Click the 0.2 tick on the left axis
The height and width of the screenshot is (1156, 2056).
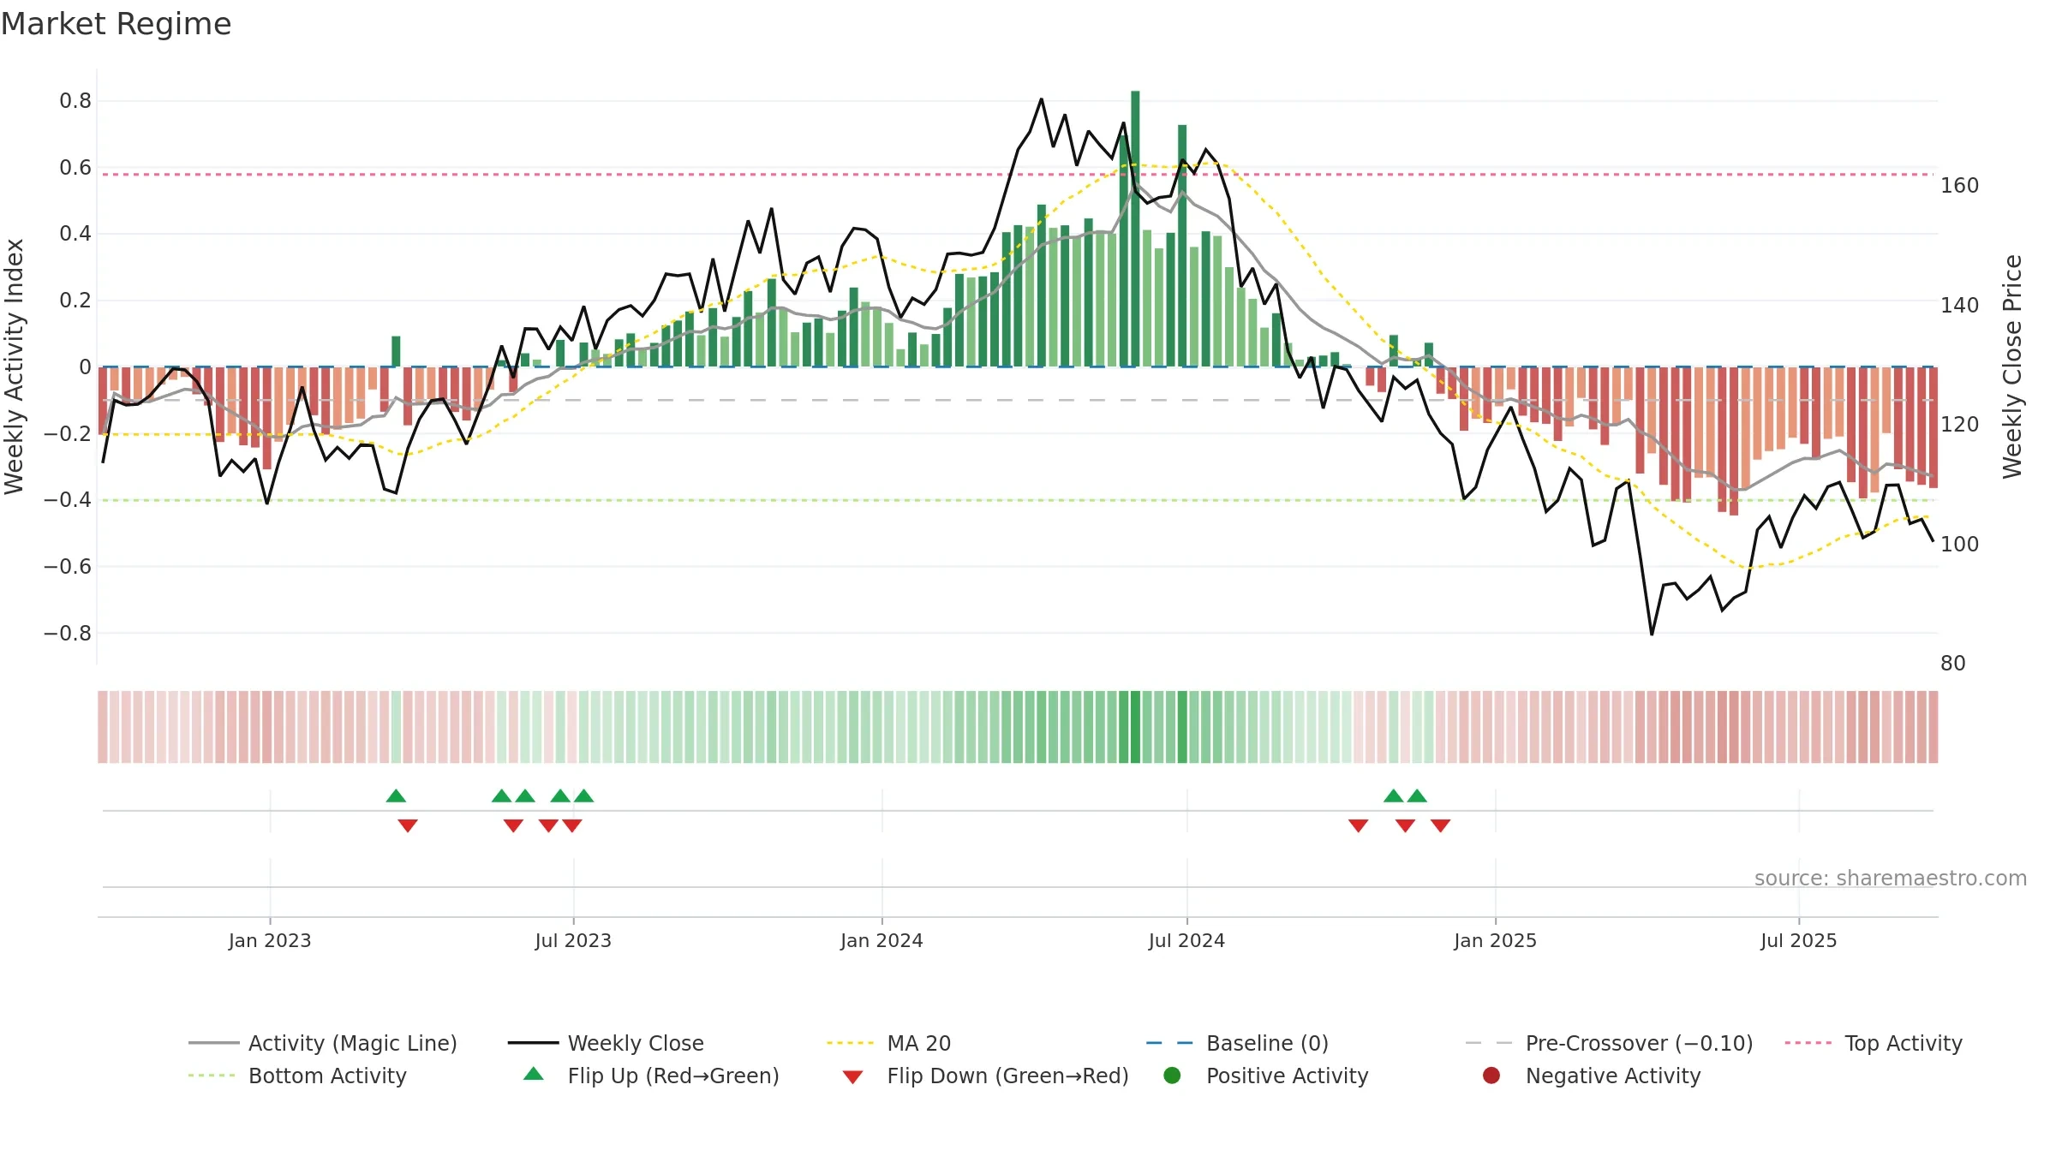click(x=75, y=301)
